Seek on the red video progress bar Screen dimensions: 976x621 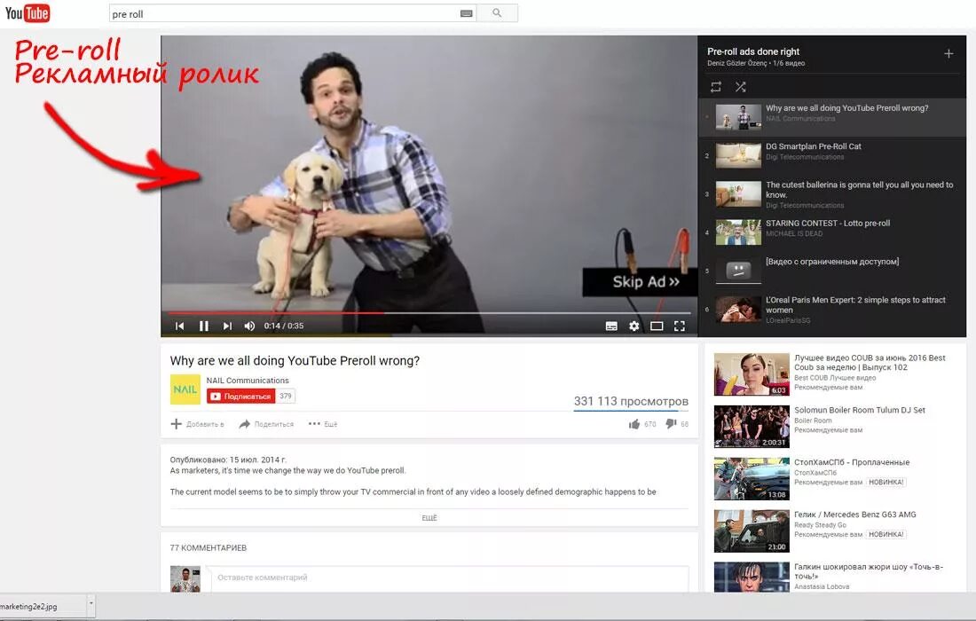429,313
